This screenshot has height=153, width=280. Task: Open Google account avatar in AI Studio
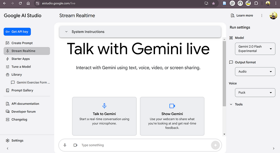coord(273,16)
